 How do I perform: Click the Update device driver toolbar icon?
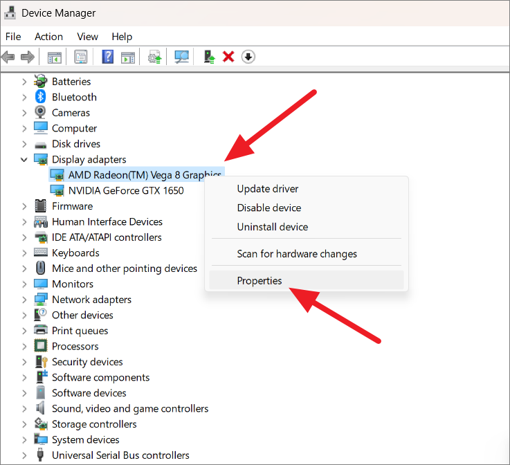pos(155,57)
